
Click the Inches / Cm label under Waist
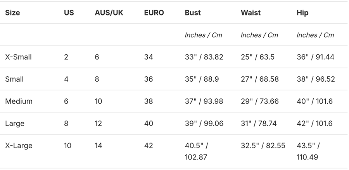tap(259, 35)
